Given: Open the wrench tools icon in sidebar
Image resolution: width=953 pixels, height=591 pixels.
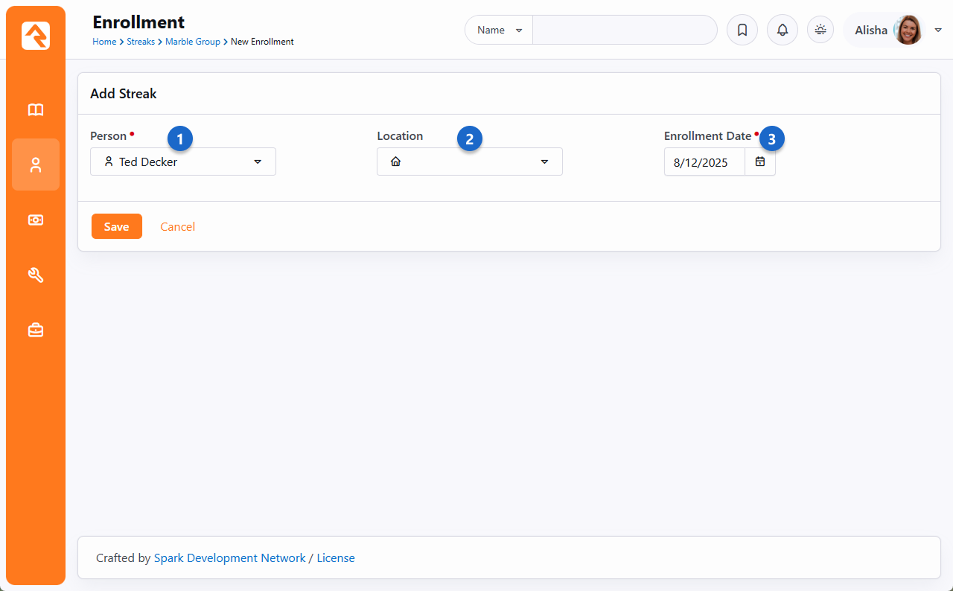Looking at the screenshot, I should click(x=36, y=275).
